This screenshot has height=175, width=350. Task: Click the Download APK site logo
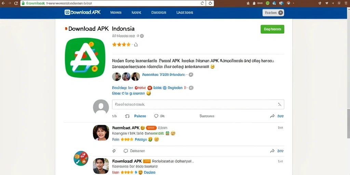(x=83, y=12)
